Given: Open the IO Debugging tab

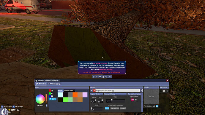Looking at the screenshot, I should 54,84.
